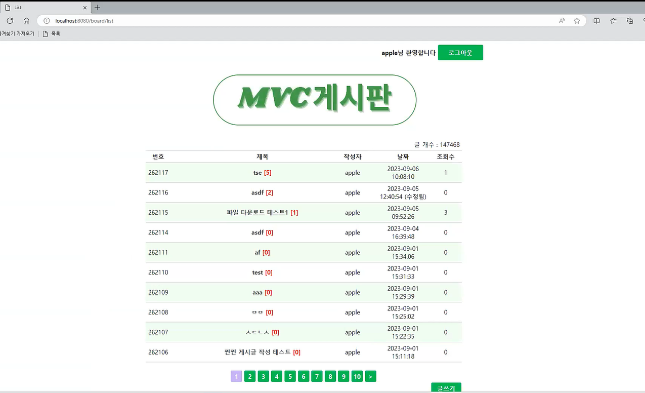Image resolution: width=645 pixels, height=393 pixels.
Task: Go to page 3 of the board
Action: [x=263, y=376]
